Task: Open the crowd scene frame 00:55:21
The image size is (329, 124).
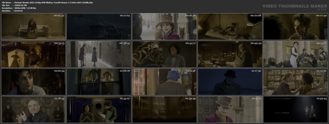Action: 296,54
